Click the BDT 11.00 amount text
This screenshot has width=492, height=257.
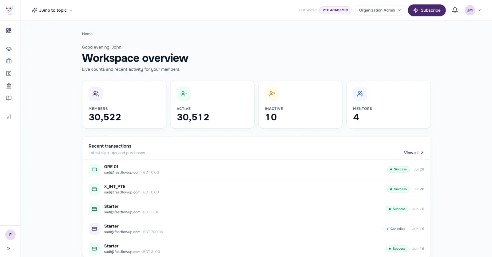(151, 212)
